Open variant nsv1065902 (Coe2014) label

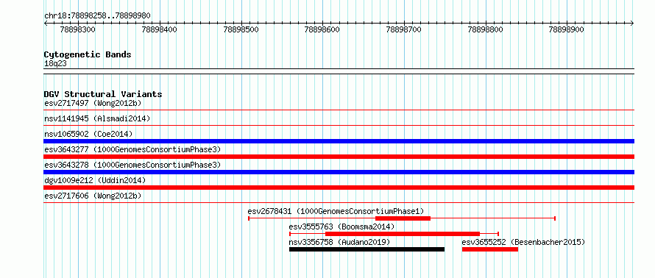click(88, 134)
